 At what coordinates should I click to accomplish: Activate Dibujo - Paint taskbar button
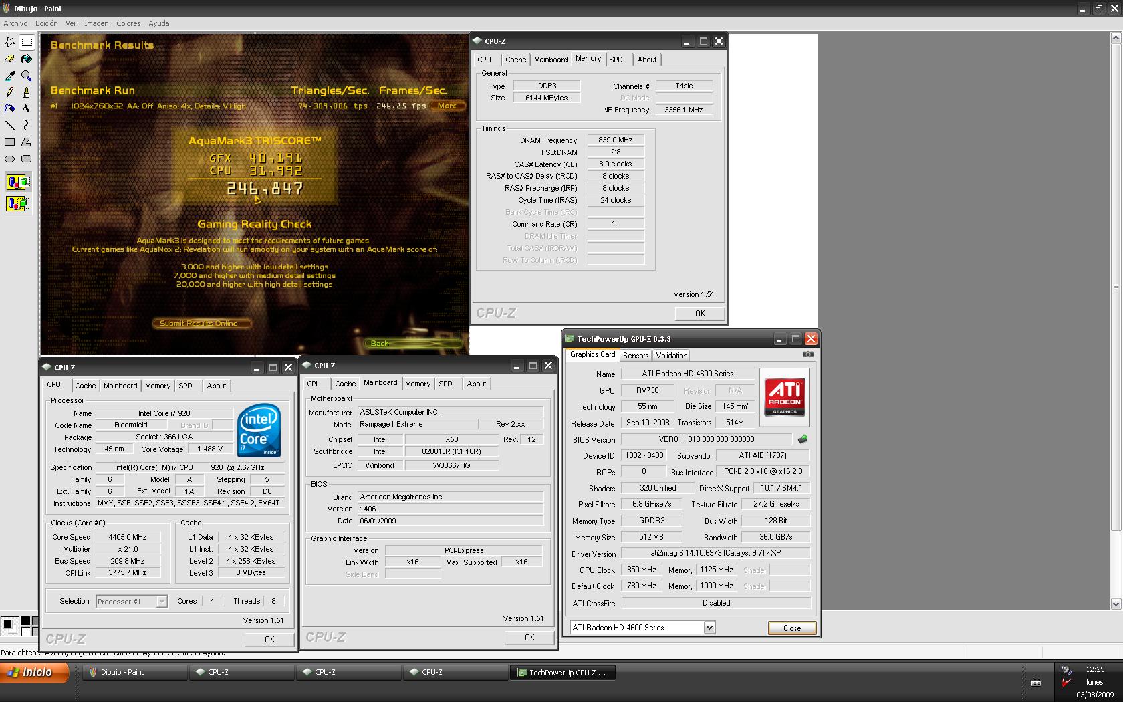point(135,672)
